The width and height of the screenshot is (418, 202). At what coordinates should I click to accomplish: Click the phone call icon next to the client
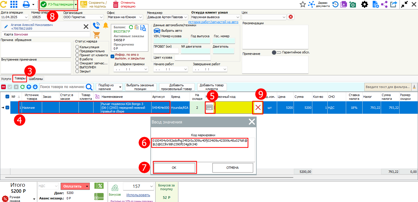(x=96, y=26)
